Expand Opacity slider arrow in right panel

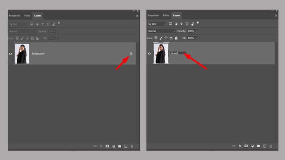[197, 31]
